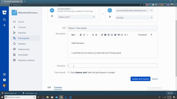Insert a code snippet
Screen dimensions: 177x99
122,35
